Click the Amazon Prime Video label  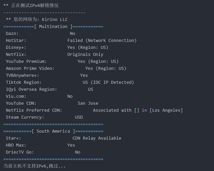click(30, 68)
